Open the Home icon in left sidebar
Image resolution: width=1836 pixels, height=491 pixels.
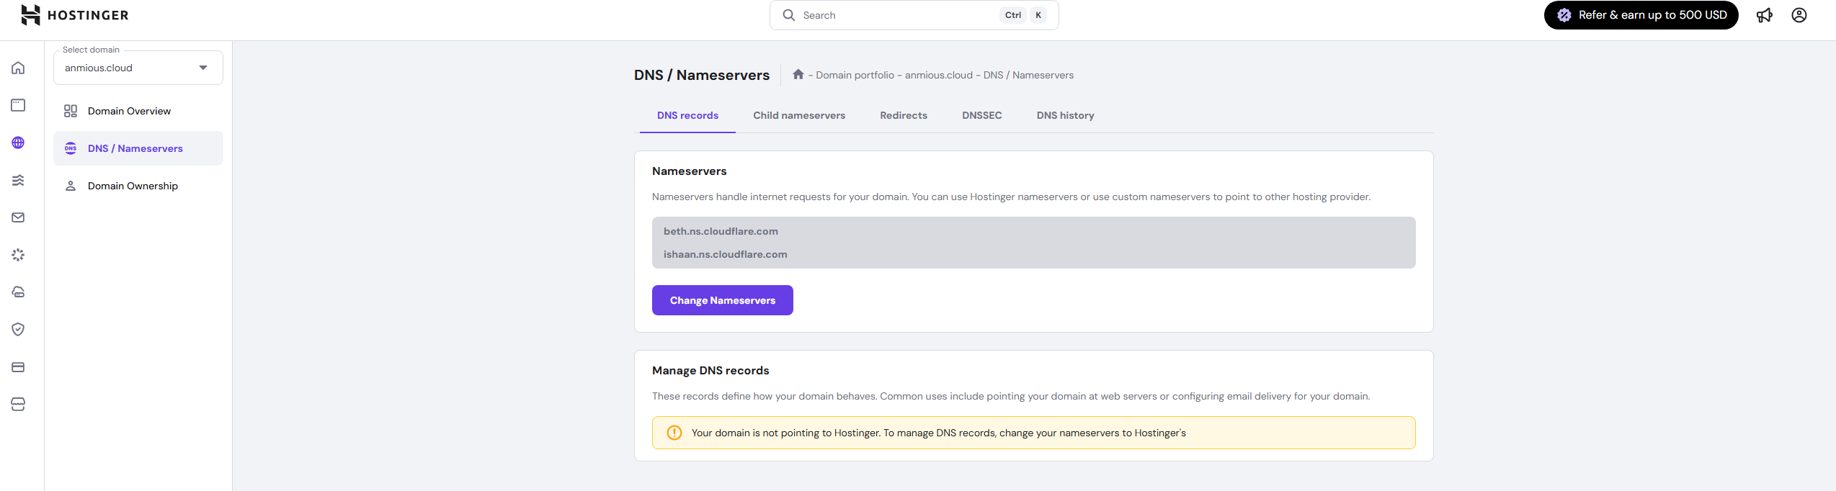pos(18,68)
